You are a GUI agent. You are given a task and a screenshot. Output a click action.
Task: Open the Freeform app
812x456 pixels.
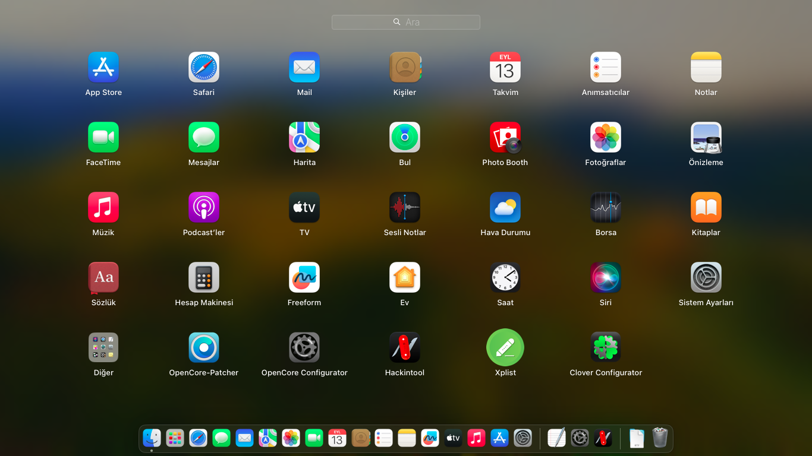point(304,278)
